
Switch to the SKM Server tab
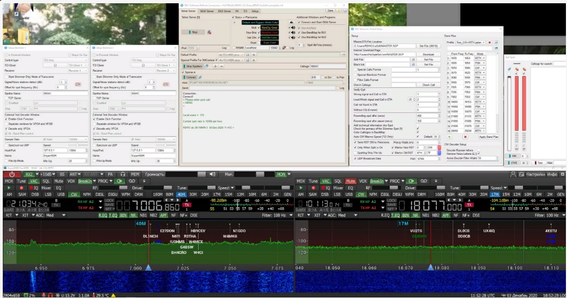(207, 11)
